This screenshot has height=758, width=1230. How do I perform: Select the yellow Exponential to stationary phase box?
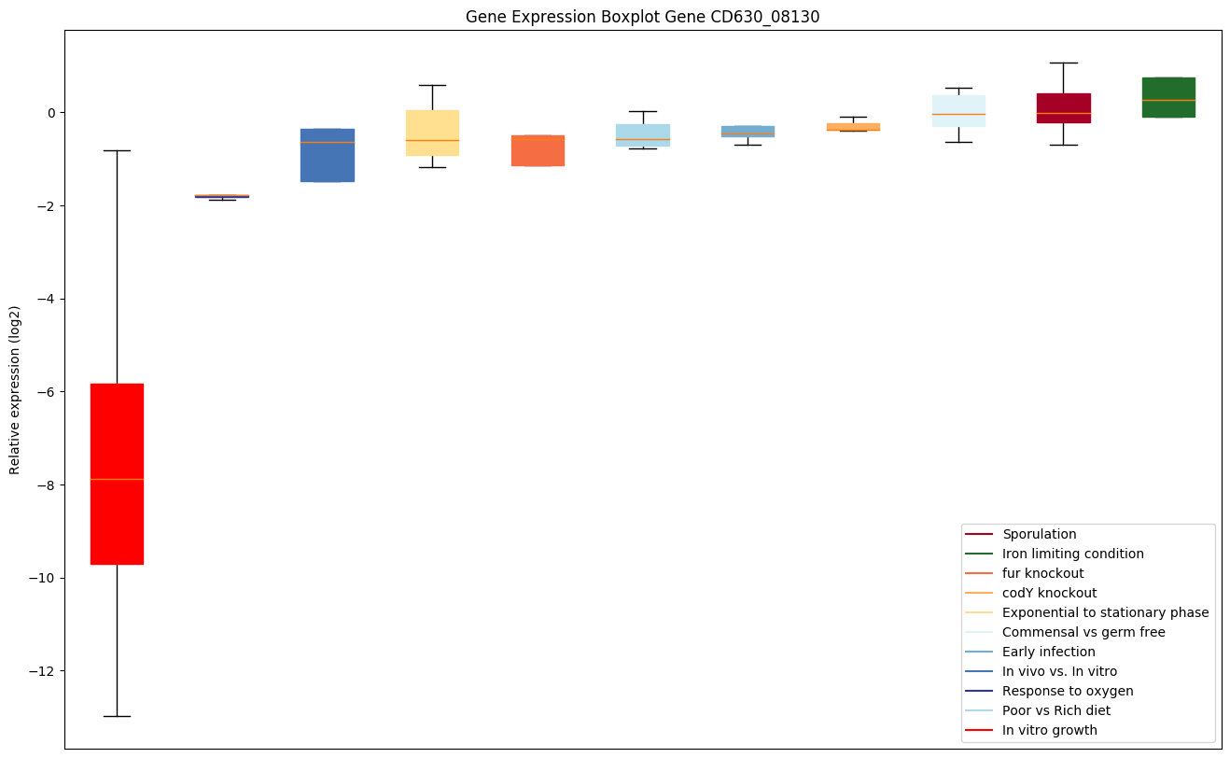[432, 133]
